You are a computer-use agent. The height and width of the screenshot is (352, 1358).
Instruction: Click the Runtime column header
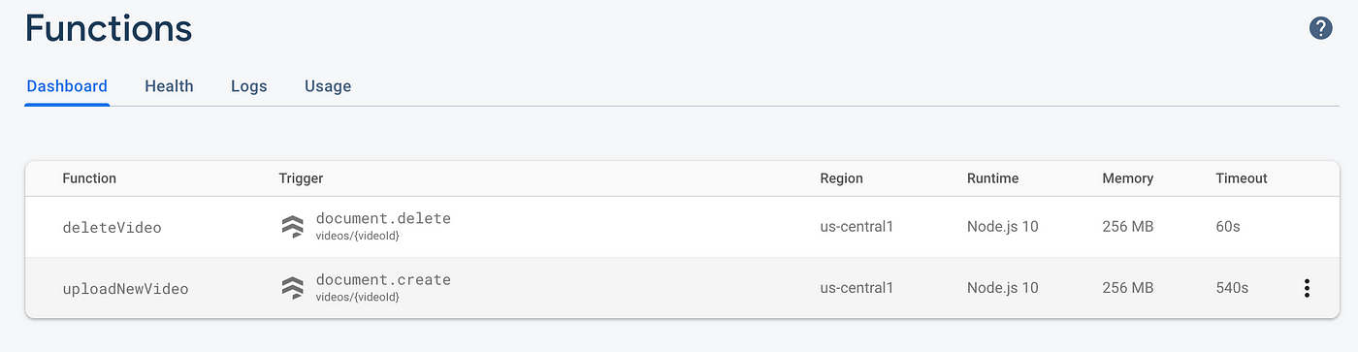[992, 178]
